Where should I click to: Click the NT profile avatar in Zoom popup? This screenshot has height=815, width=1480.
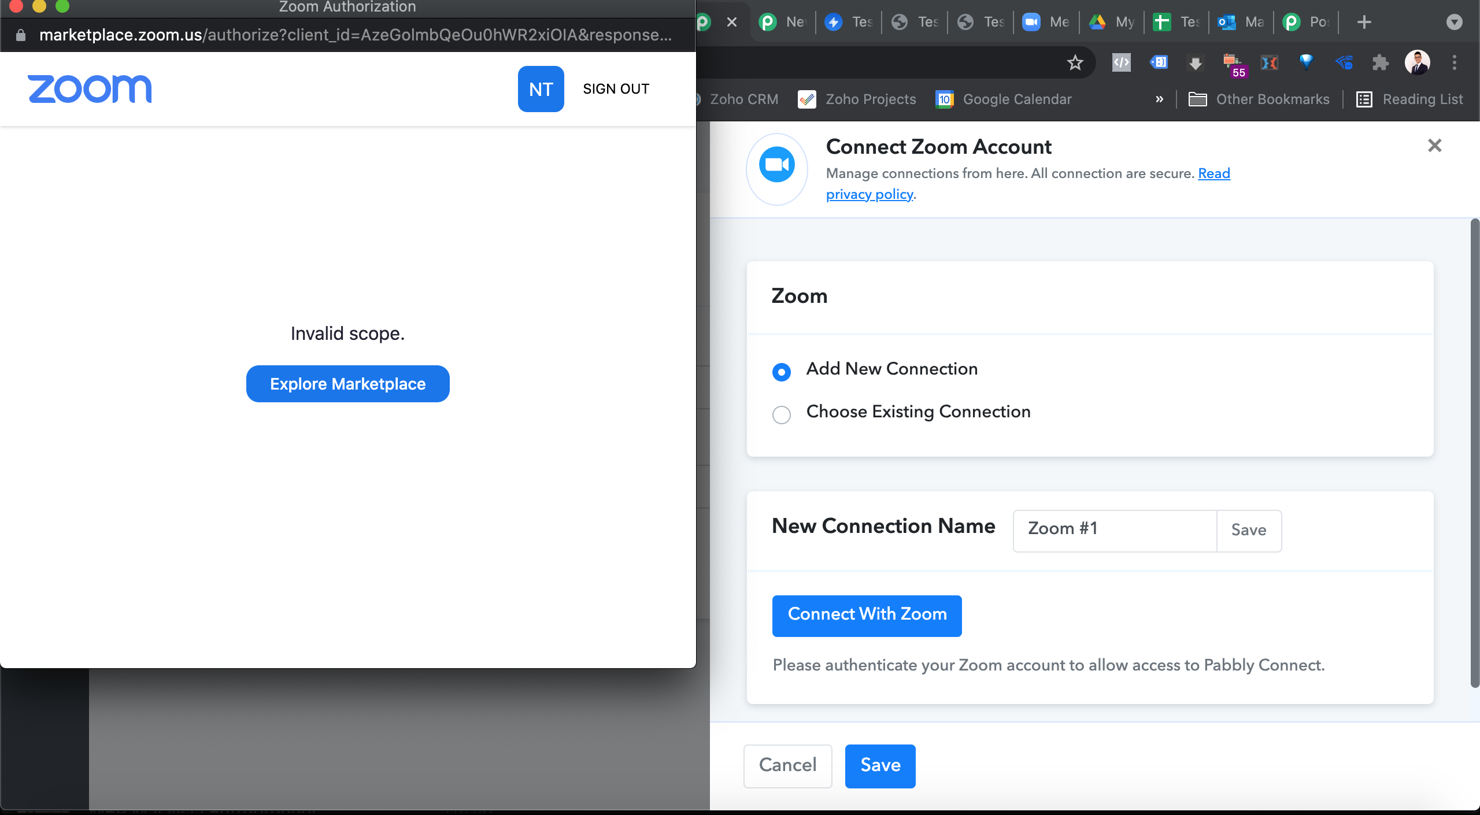point(541,89)
